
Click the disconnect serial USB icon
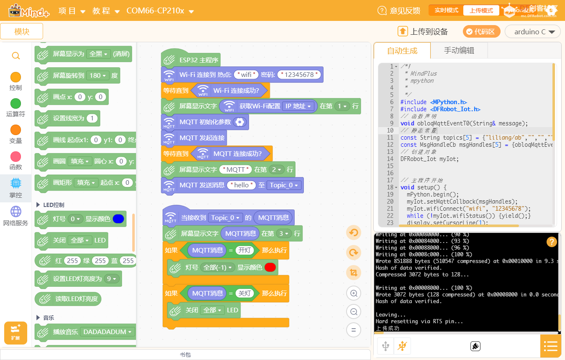point(402,346)
